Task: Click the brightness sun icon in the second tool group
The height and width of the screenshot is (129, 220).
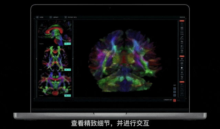Action: tap(182, 59)
